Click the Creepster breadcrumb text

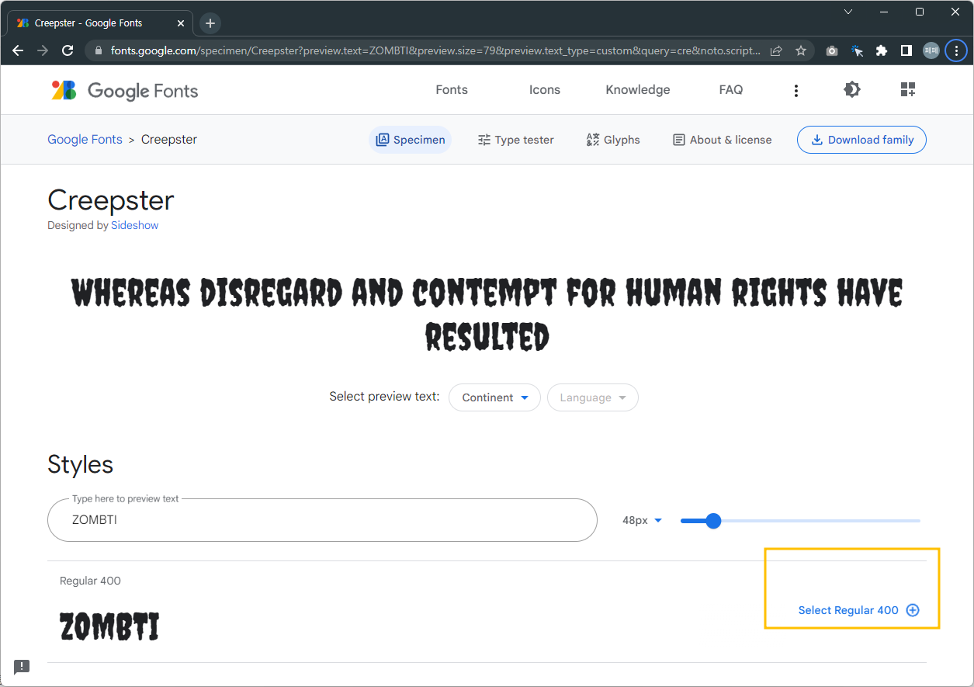pyautogui.click(x=169, y=140)
